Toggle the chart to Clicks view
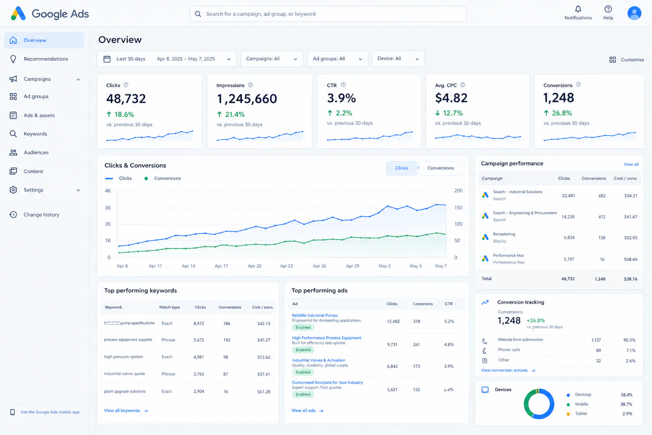The height and width of the screenshot is (435, 652). pos(401,168)
